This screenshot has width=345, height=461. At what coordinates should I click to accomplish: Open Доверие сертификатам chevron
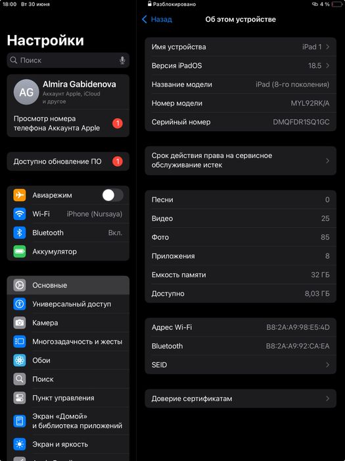coord(328,398)
